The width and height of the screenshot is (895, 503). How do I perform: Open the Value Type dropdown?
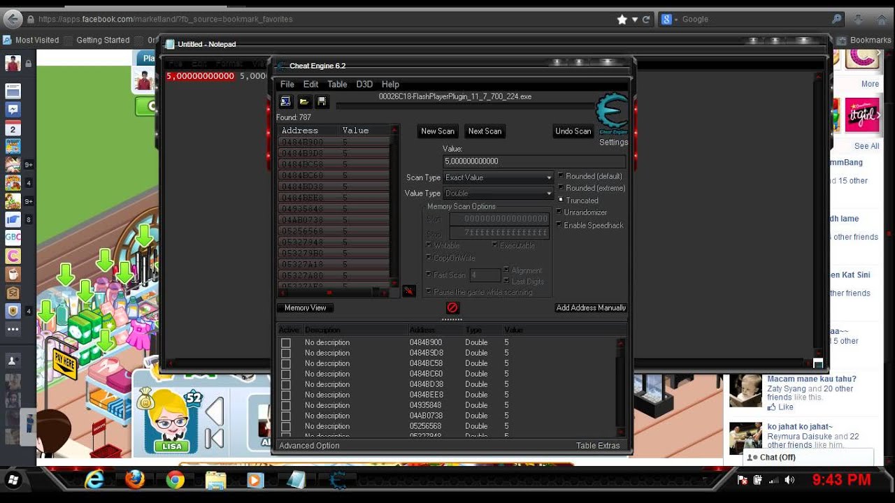pos(499,194)
